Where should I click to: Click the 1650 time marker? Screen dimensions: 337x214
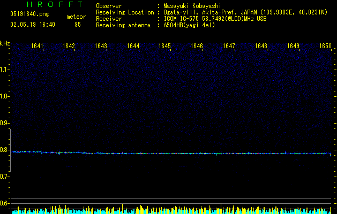325,46
